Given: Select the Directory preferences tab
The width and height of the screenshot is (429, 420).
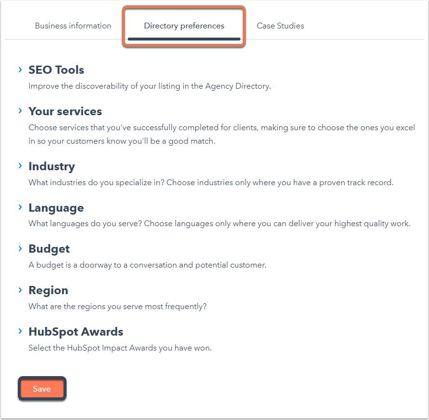Looking at the screenshot, I should (x=184, y=26).
